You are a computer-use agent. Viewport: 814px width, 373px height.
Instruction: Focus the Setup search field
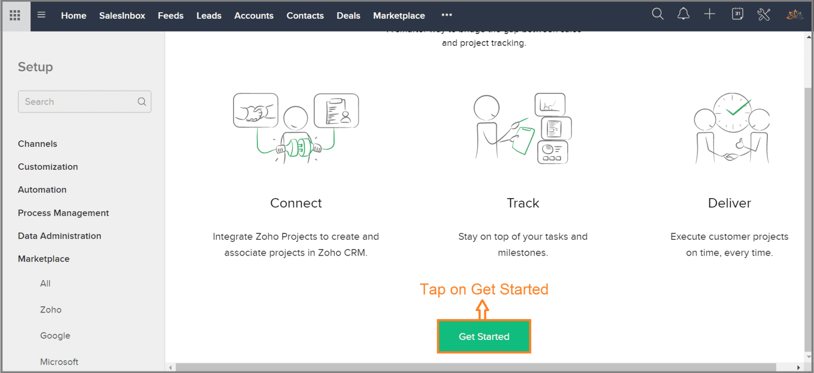[84, 102]
